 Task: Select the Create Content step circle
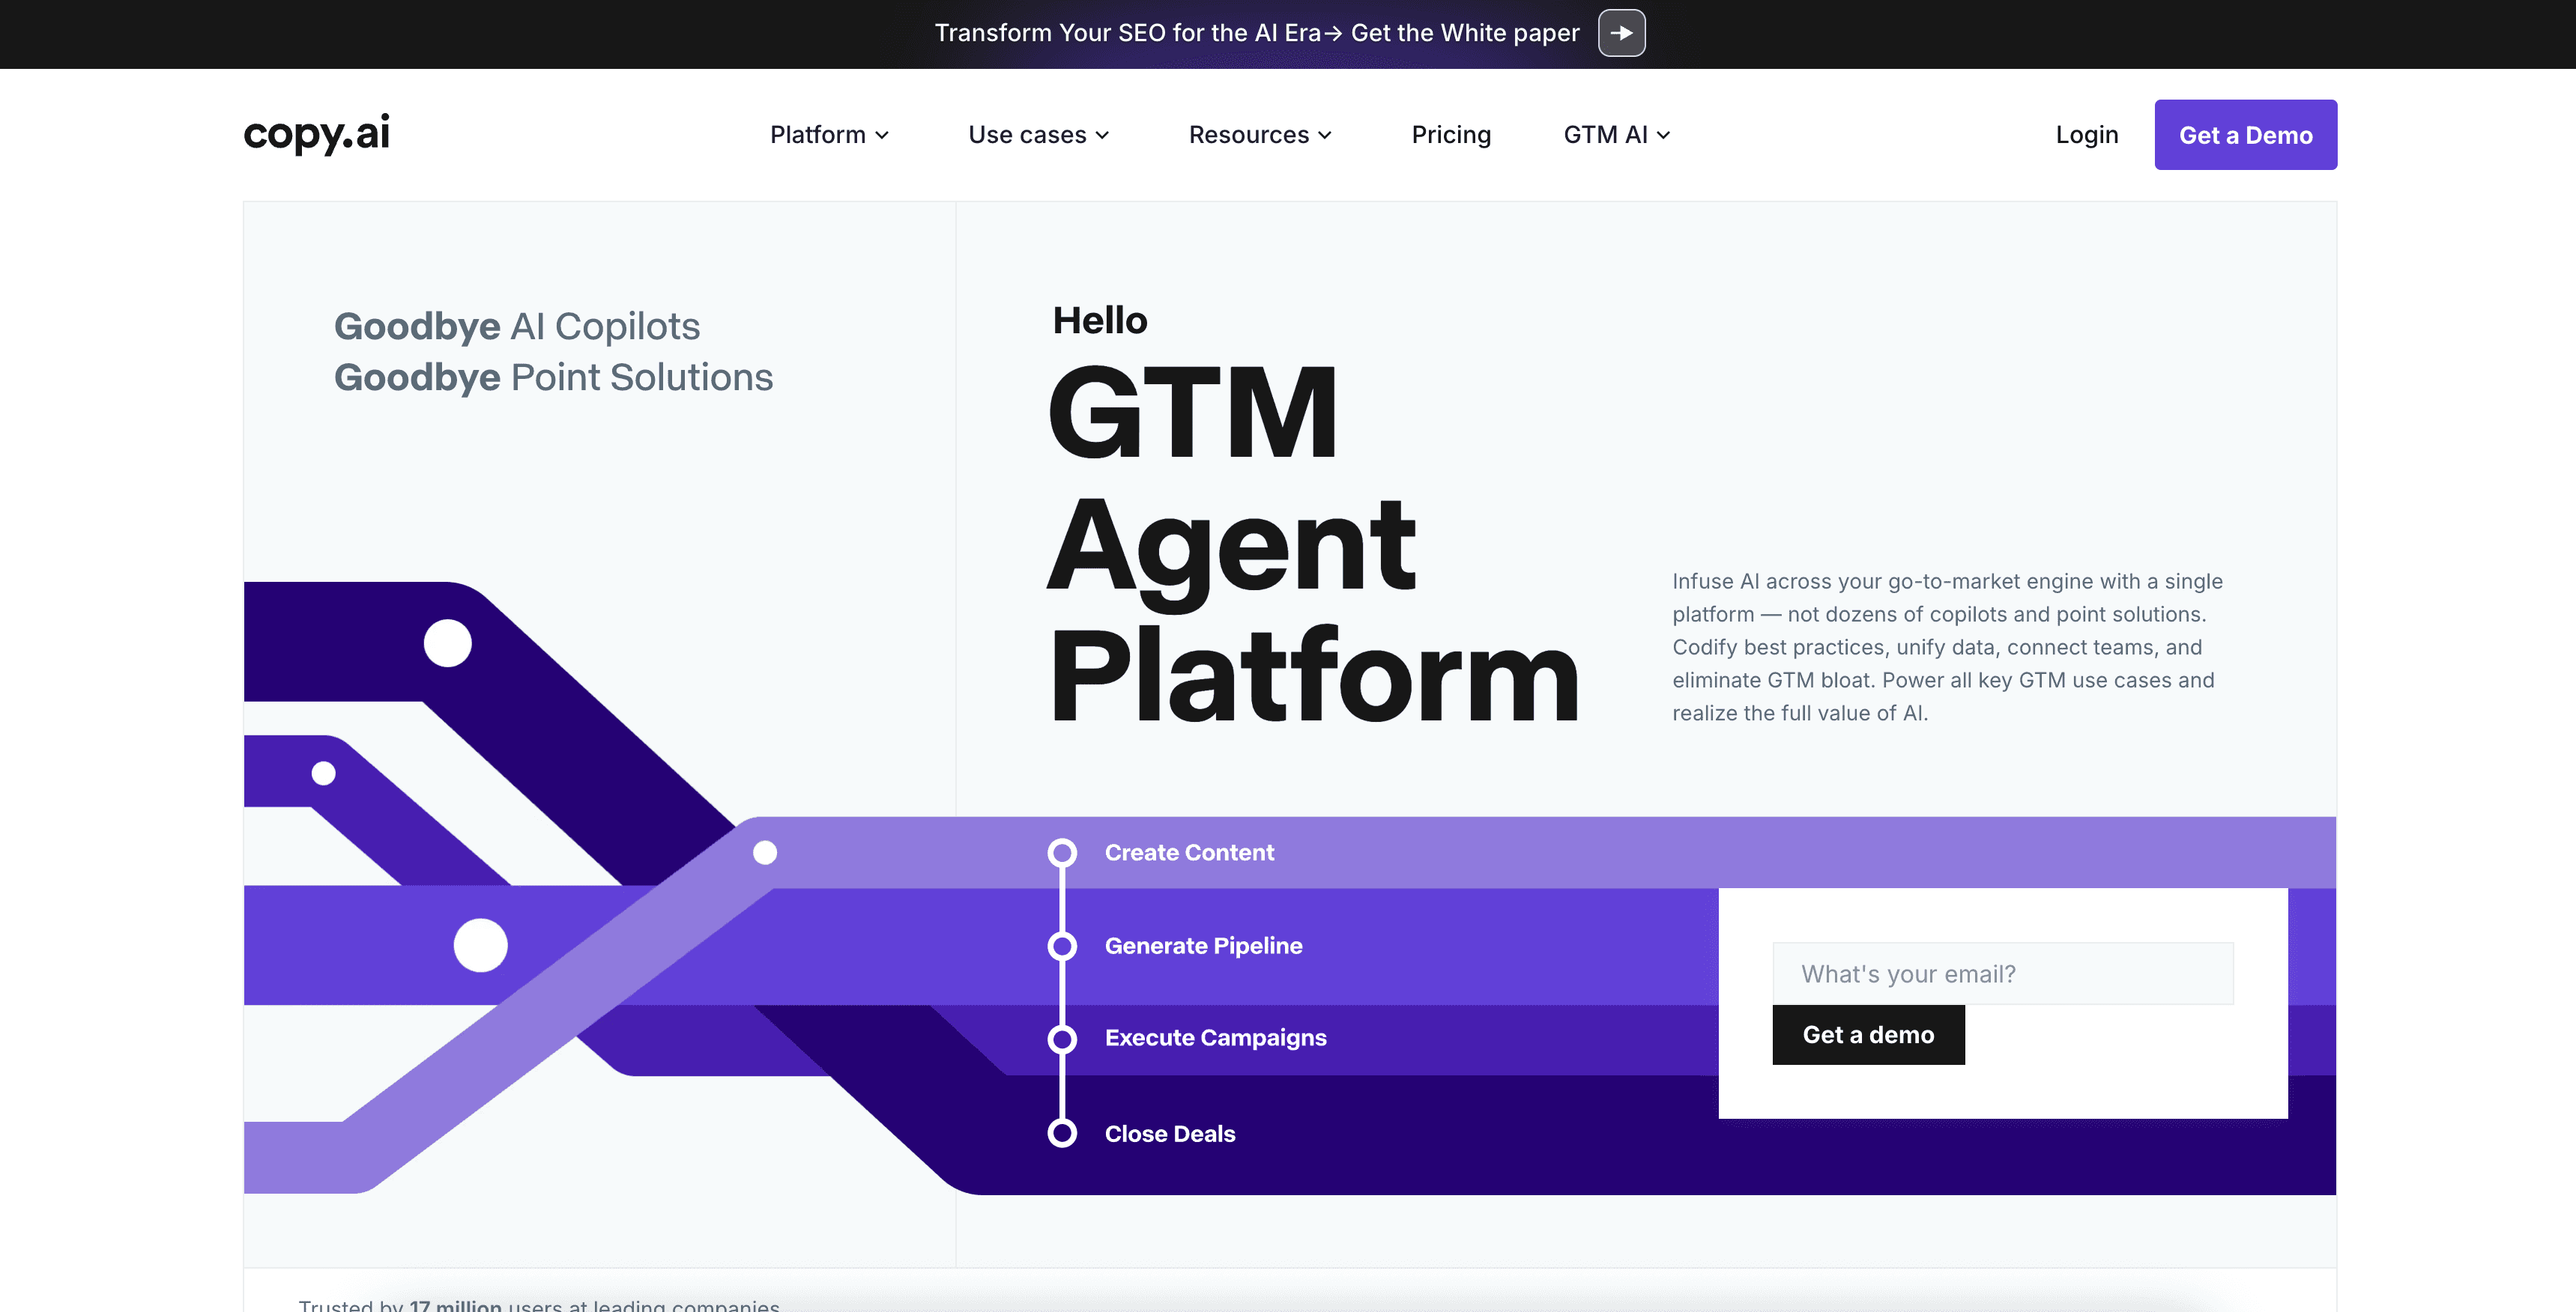(1062, 852)
